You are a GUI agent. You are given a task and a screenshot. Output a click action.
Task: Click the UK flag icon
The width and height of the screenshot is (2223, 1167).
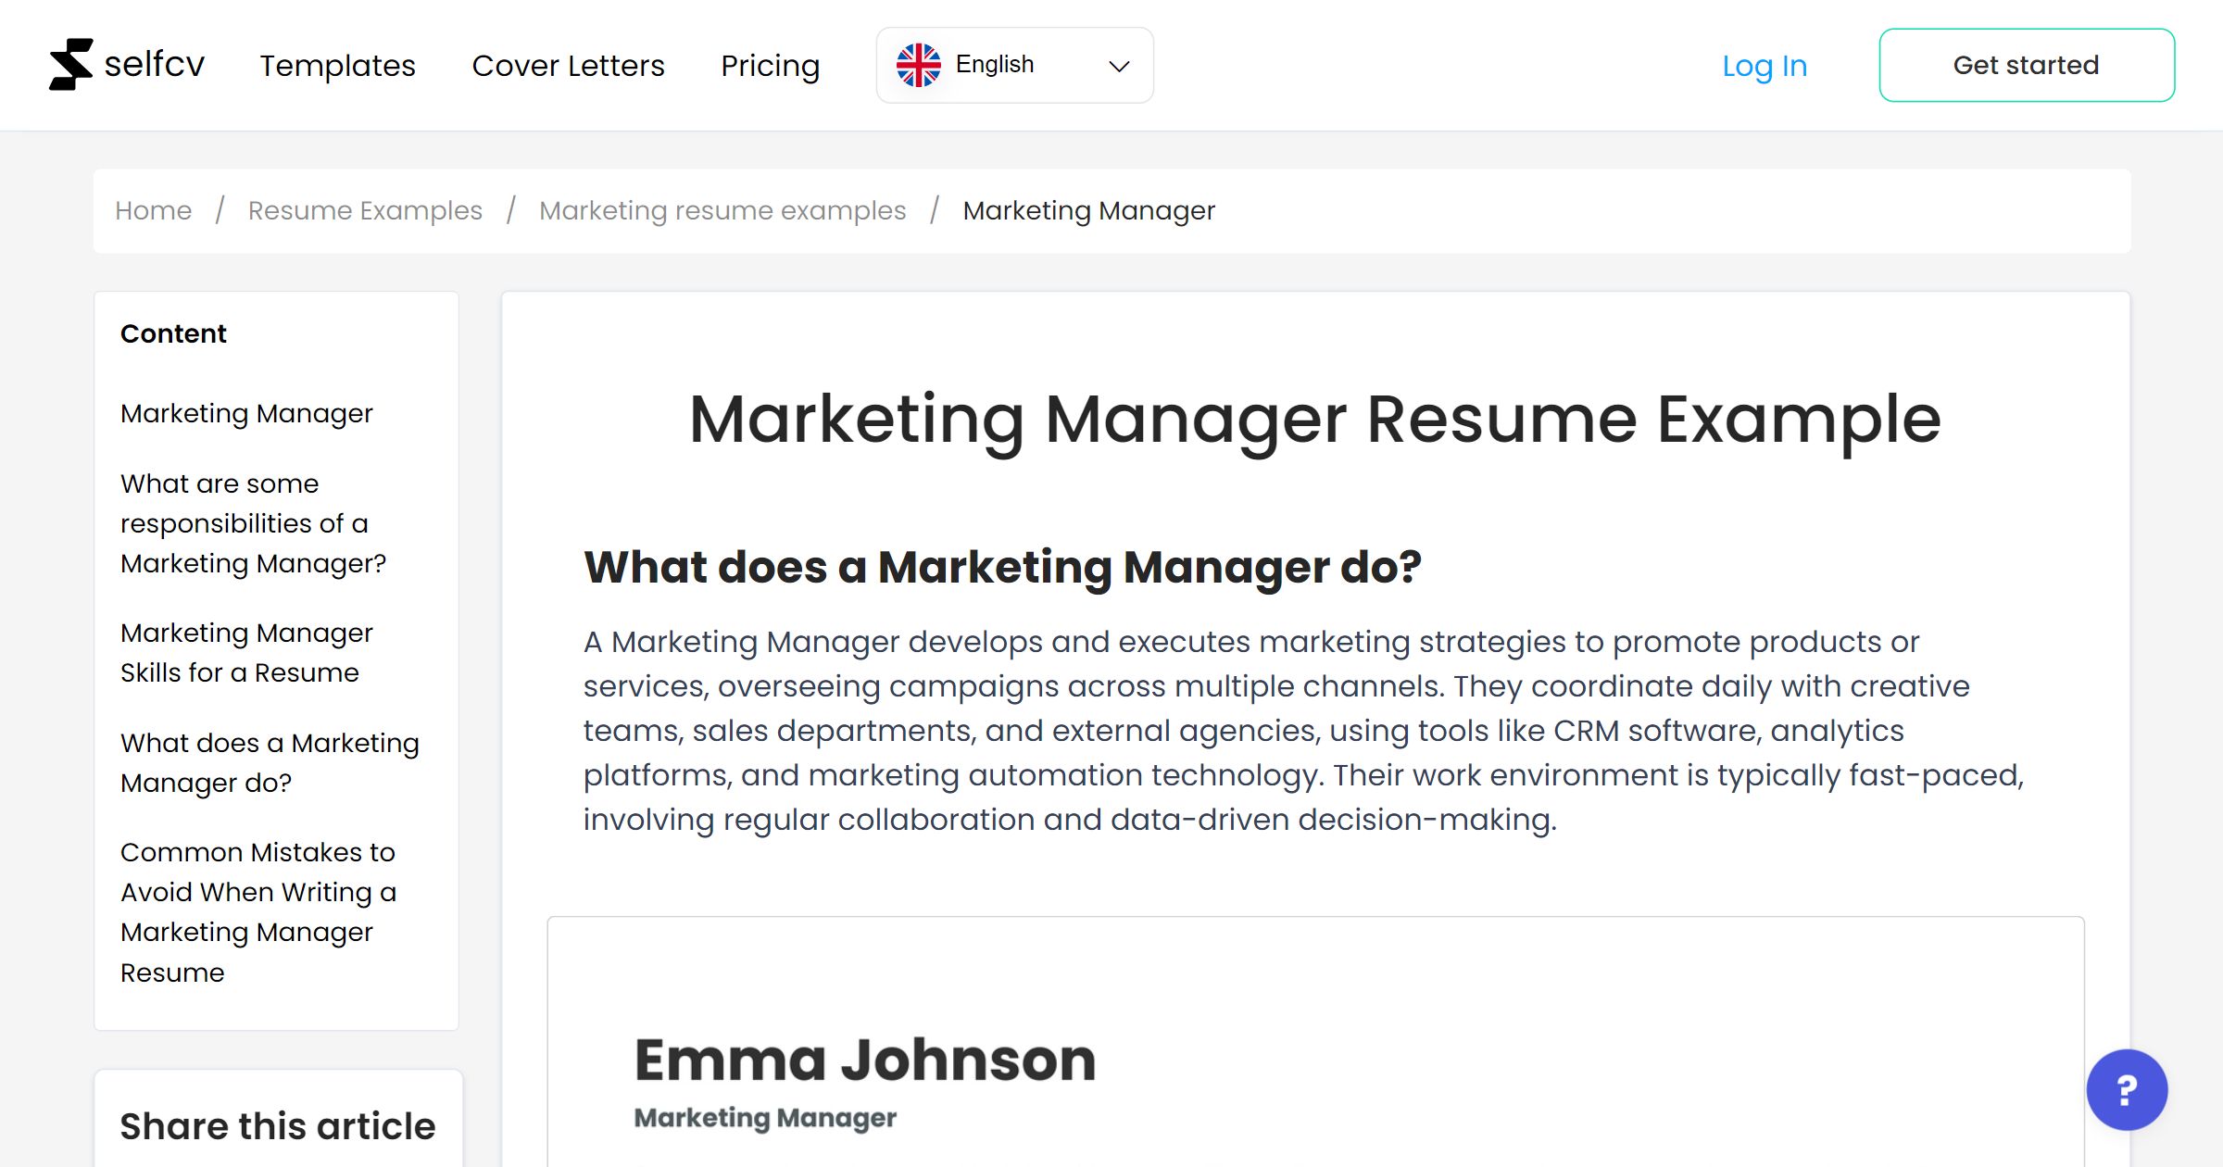coord(919,63)
